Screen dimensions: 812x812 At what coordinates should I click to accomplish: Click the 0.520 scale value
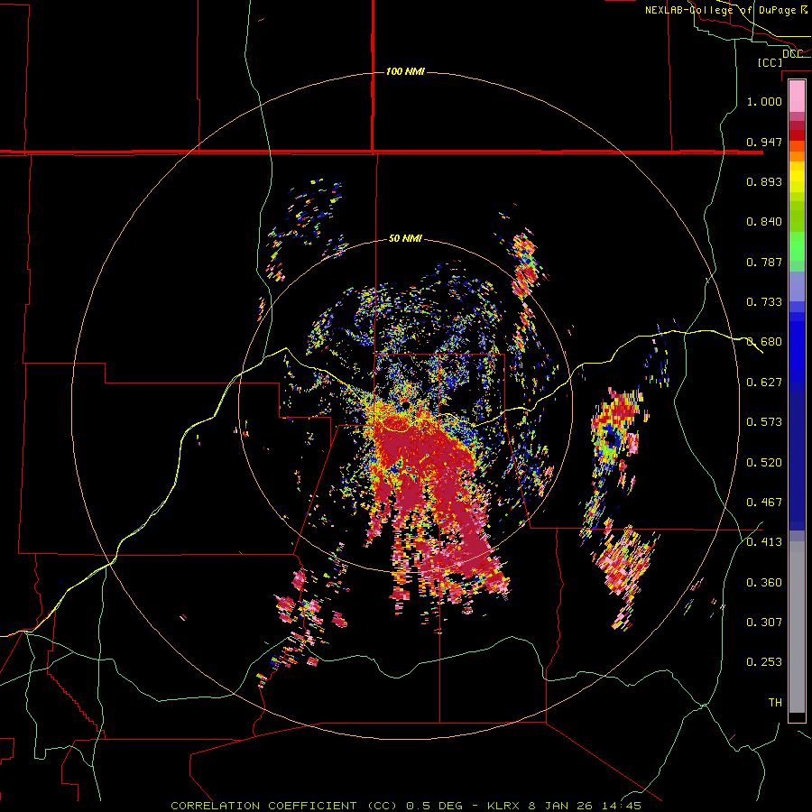[x=764, y=462]
